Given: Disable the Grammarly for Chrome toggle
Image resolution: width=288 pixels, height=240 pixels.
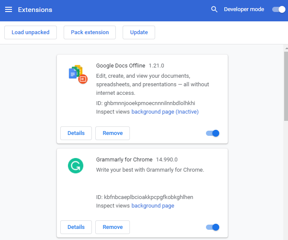Looking at the screenshot, I should click(x=212, y=227).
